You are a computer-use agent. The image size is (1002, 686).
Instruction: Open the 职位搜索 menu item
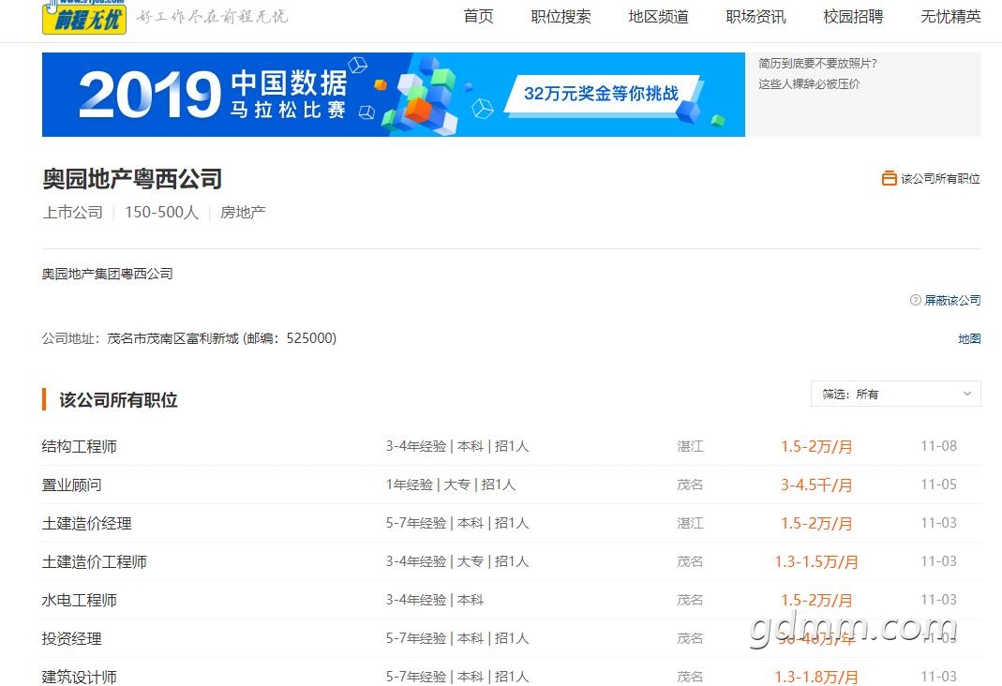pos(561,17)
